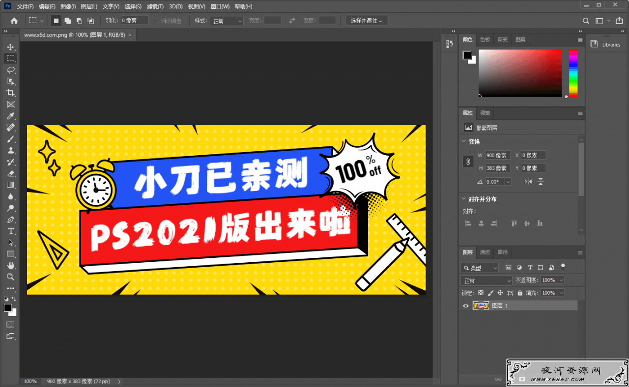629x387 pixels.
Task: Select the Object Selection tool
Action: pos(10,82)
